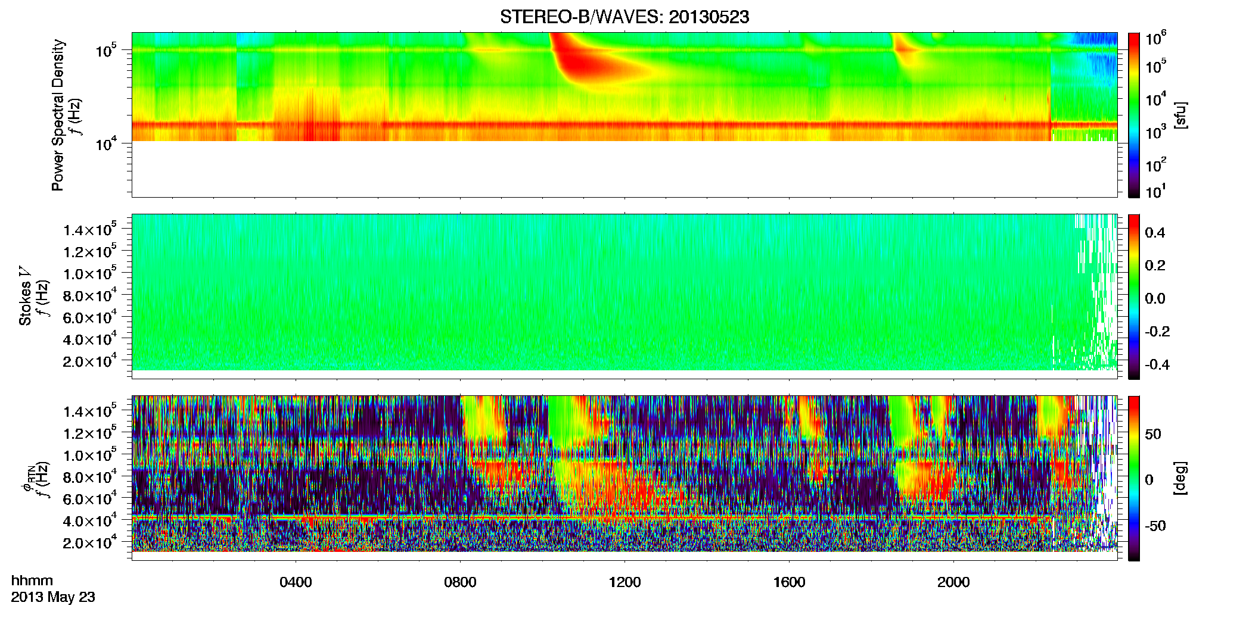The image size is (1249, 643).
Task: Click the Stokes V color bar beside the middle panel
Action: [x=1134, y=296]
